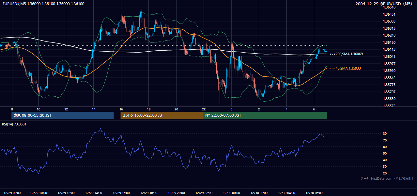Click RSI axis level 80
The height and width of the screenshot is (196, 417).
click(x=385, y=134)
